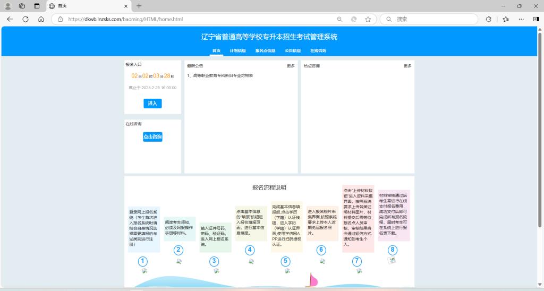Click the 点击咨询 button
The height and width of the screenshot is (291, 544).
[152, 137]
